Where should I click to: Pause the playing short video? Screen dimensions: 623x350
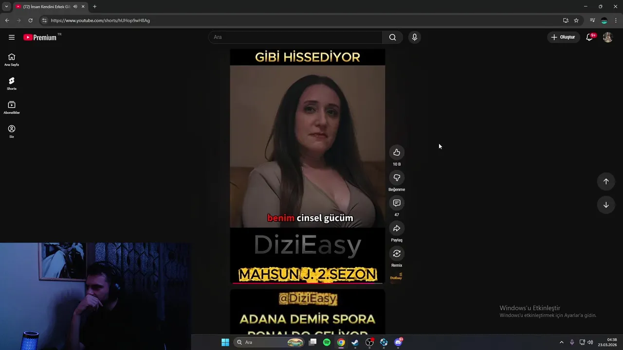[308, 165]
